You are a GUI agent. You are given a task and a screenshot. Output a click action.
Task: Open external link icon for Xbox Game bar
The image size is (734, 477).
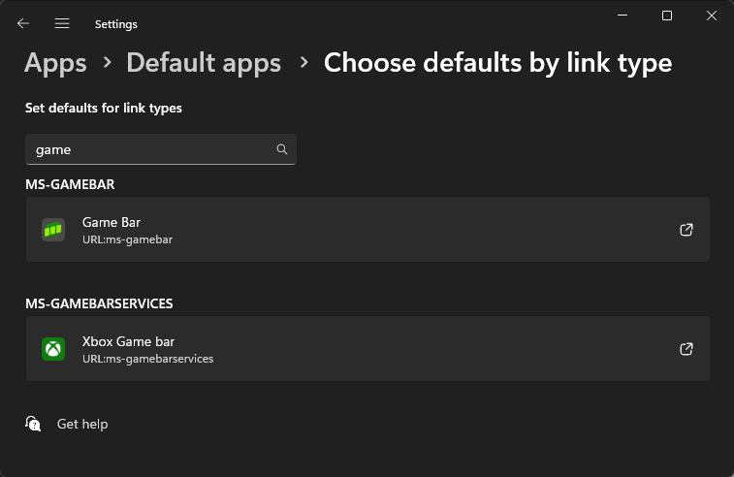pyautogui.click(x=686, y=349)
